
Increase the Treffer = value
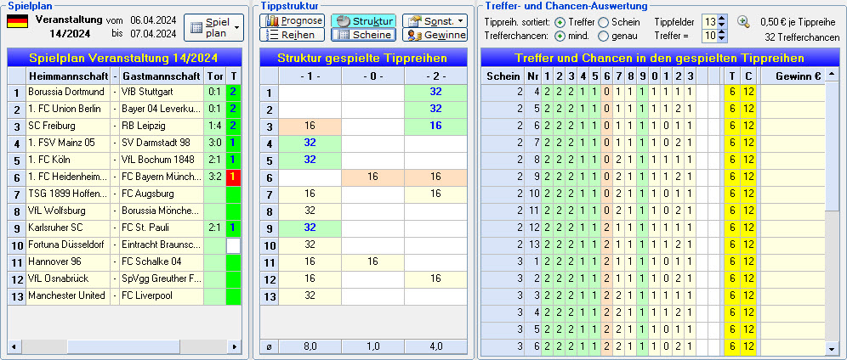coord(723,33)
